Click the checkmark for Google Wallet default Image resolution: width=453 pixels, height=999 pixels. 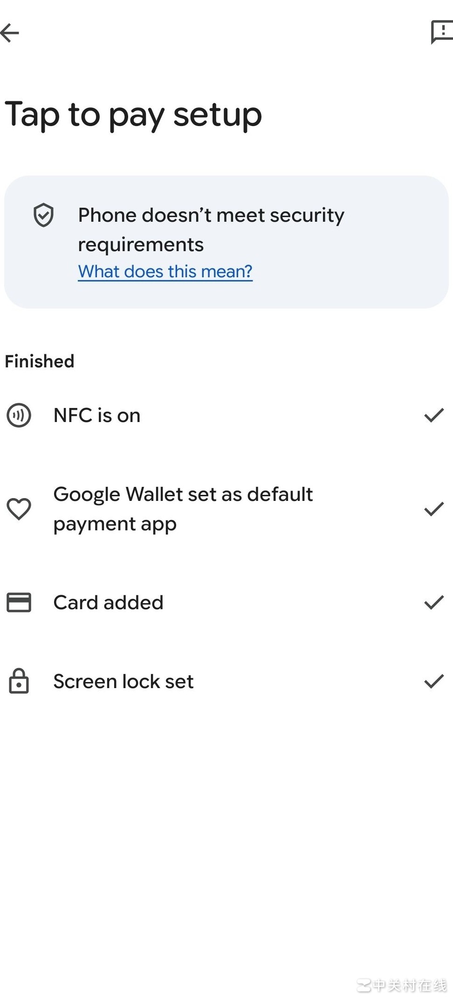tap(434, 509)
